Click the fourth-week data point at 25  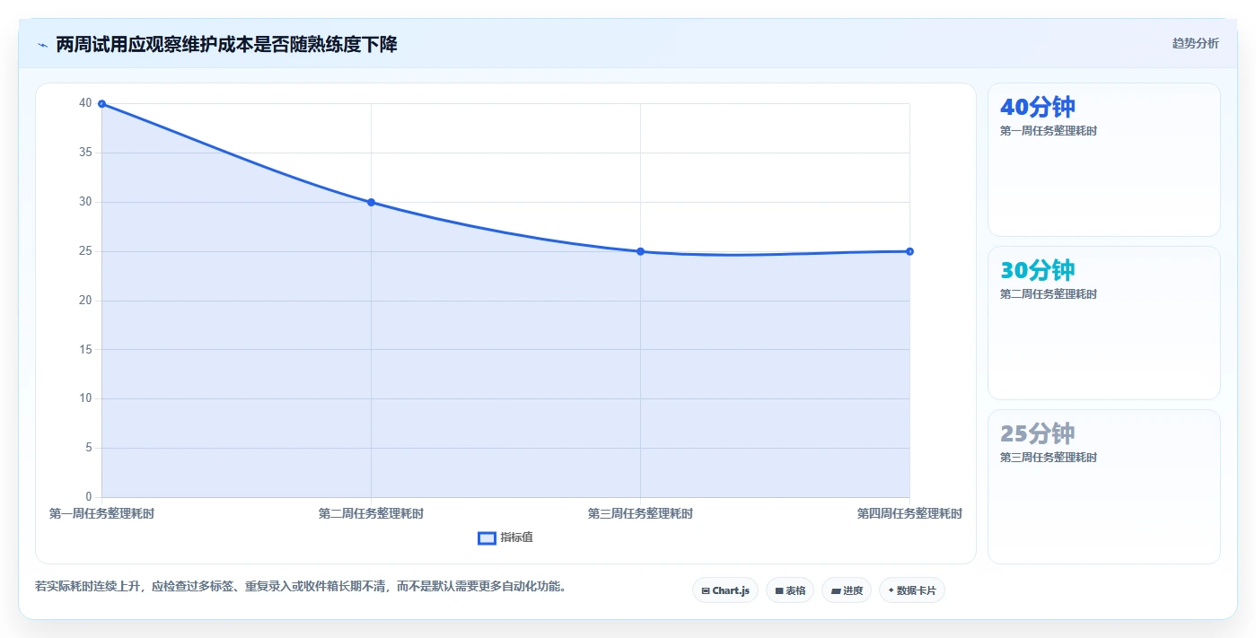[x=909, y=251]
